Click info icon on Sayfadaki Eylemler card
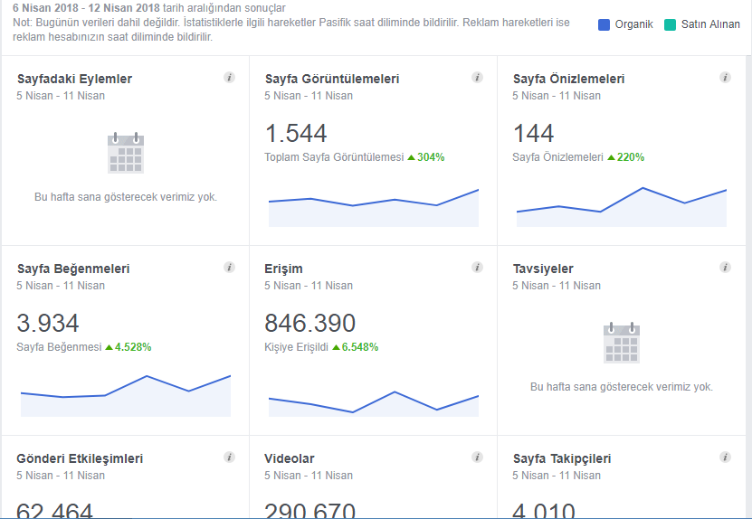This screenshot has width=752, height=519. [229, 77]
